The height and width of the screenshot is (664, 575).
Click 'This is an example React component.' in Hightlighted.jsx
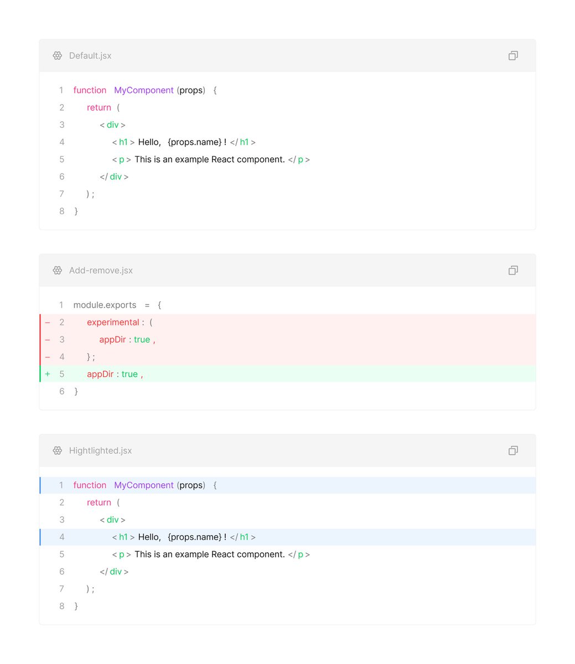[x=210, y=554]
